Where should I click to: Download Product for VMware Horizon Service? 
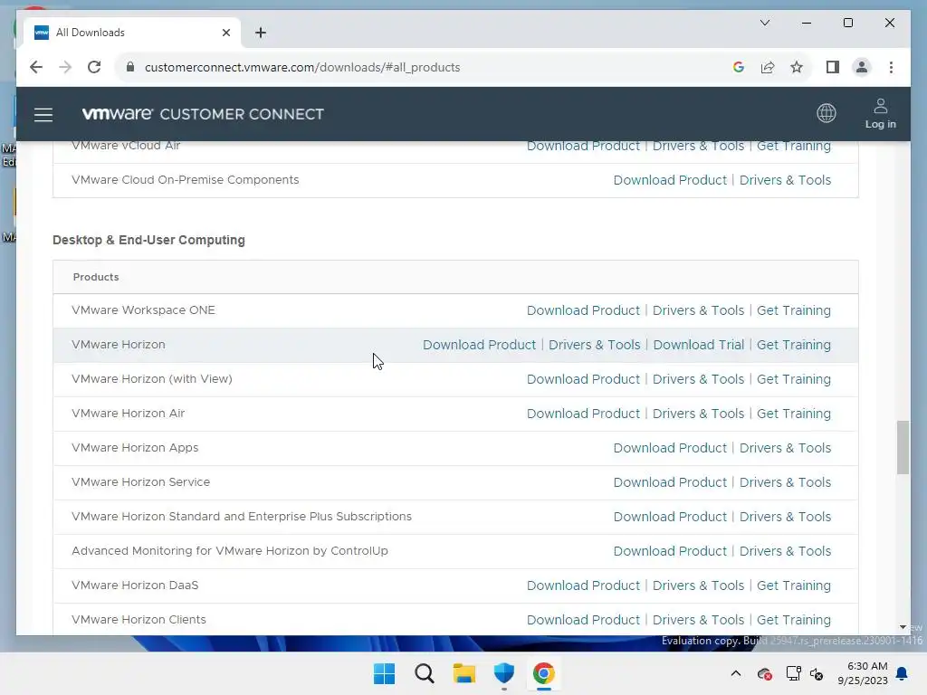pyautogui.click(x=670, y=482)
